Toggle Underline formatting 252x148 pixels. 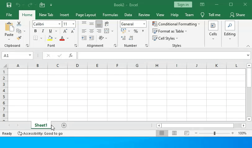51,31
